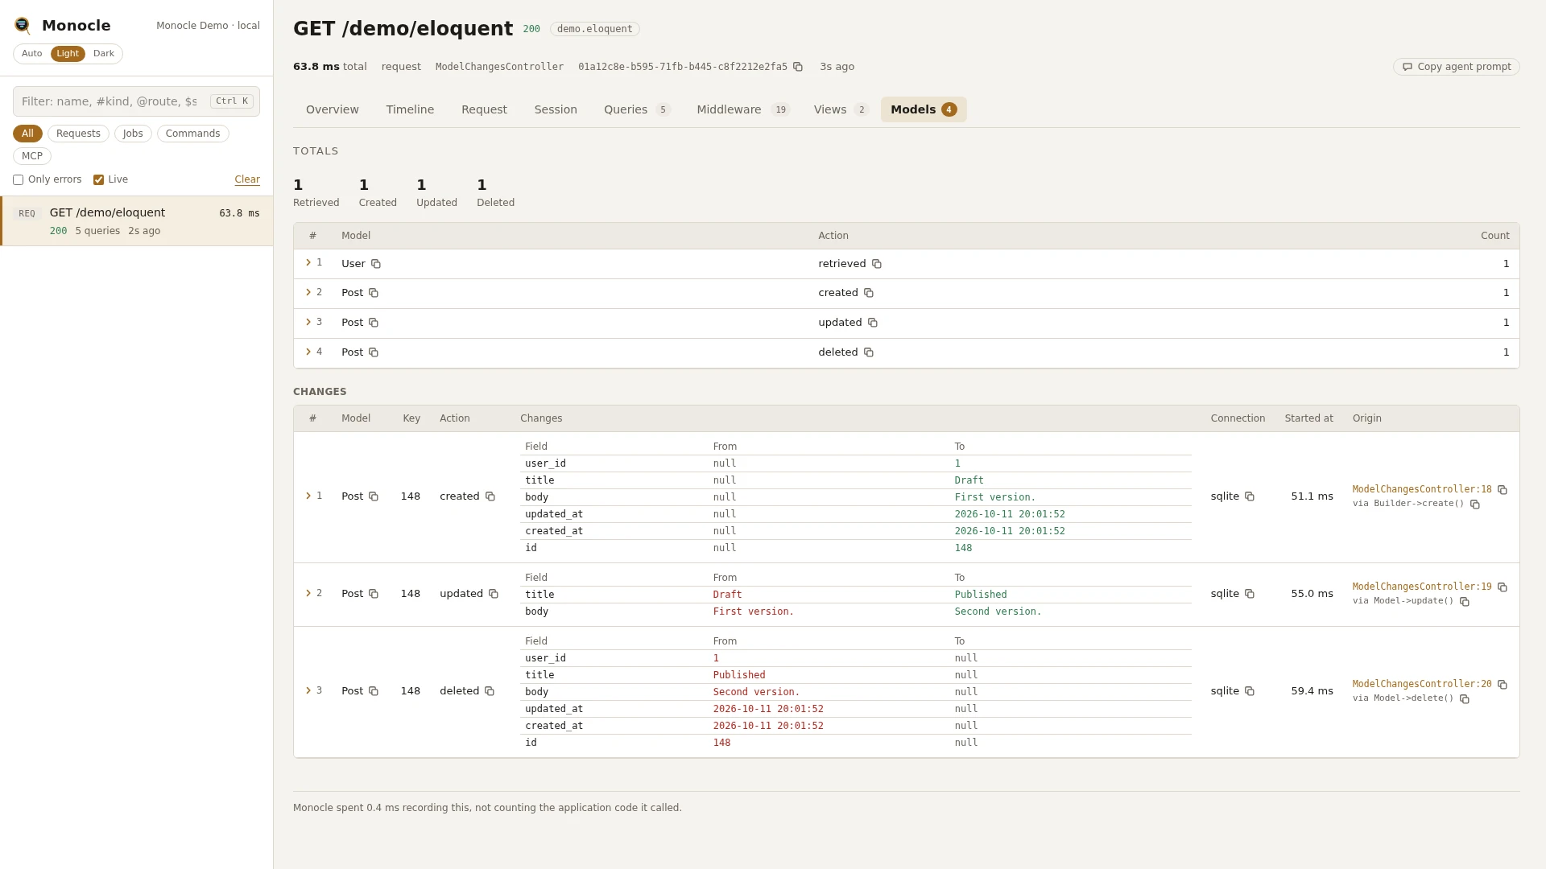Viewport: 1546px width, 869px height.
Task: Copy the 'updated' action in totals row 3
Action: click(x=873, y=323)
